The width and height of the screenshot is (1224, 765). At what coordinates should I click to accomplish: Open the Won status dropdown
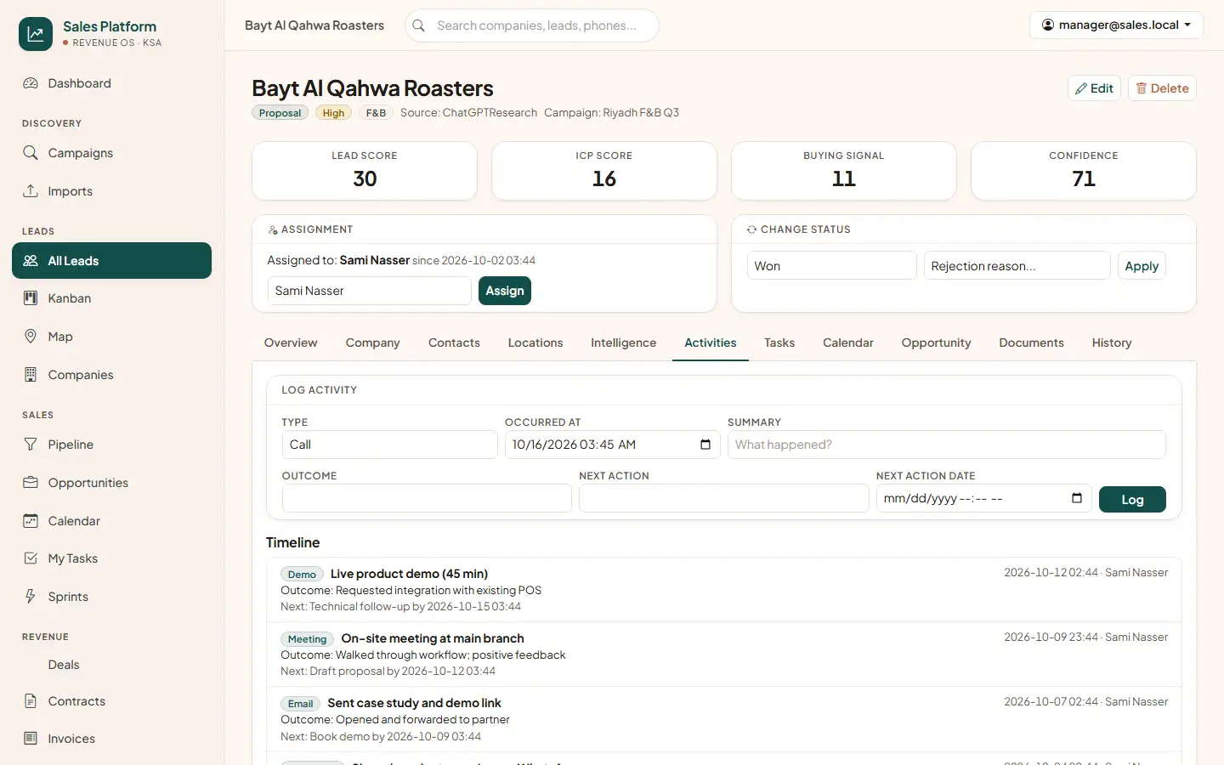click(832, 266)
